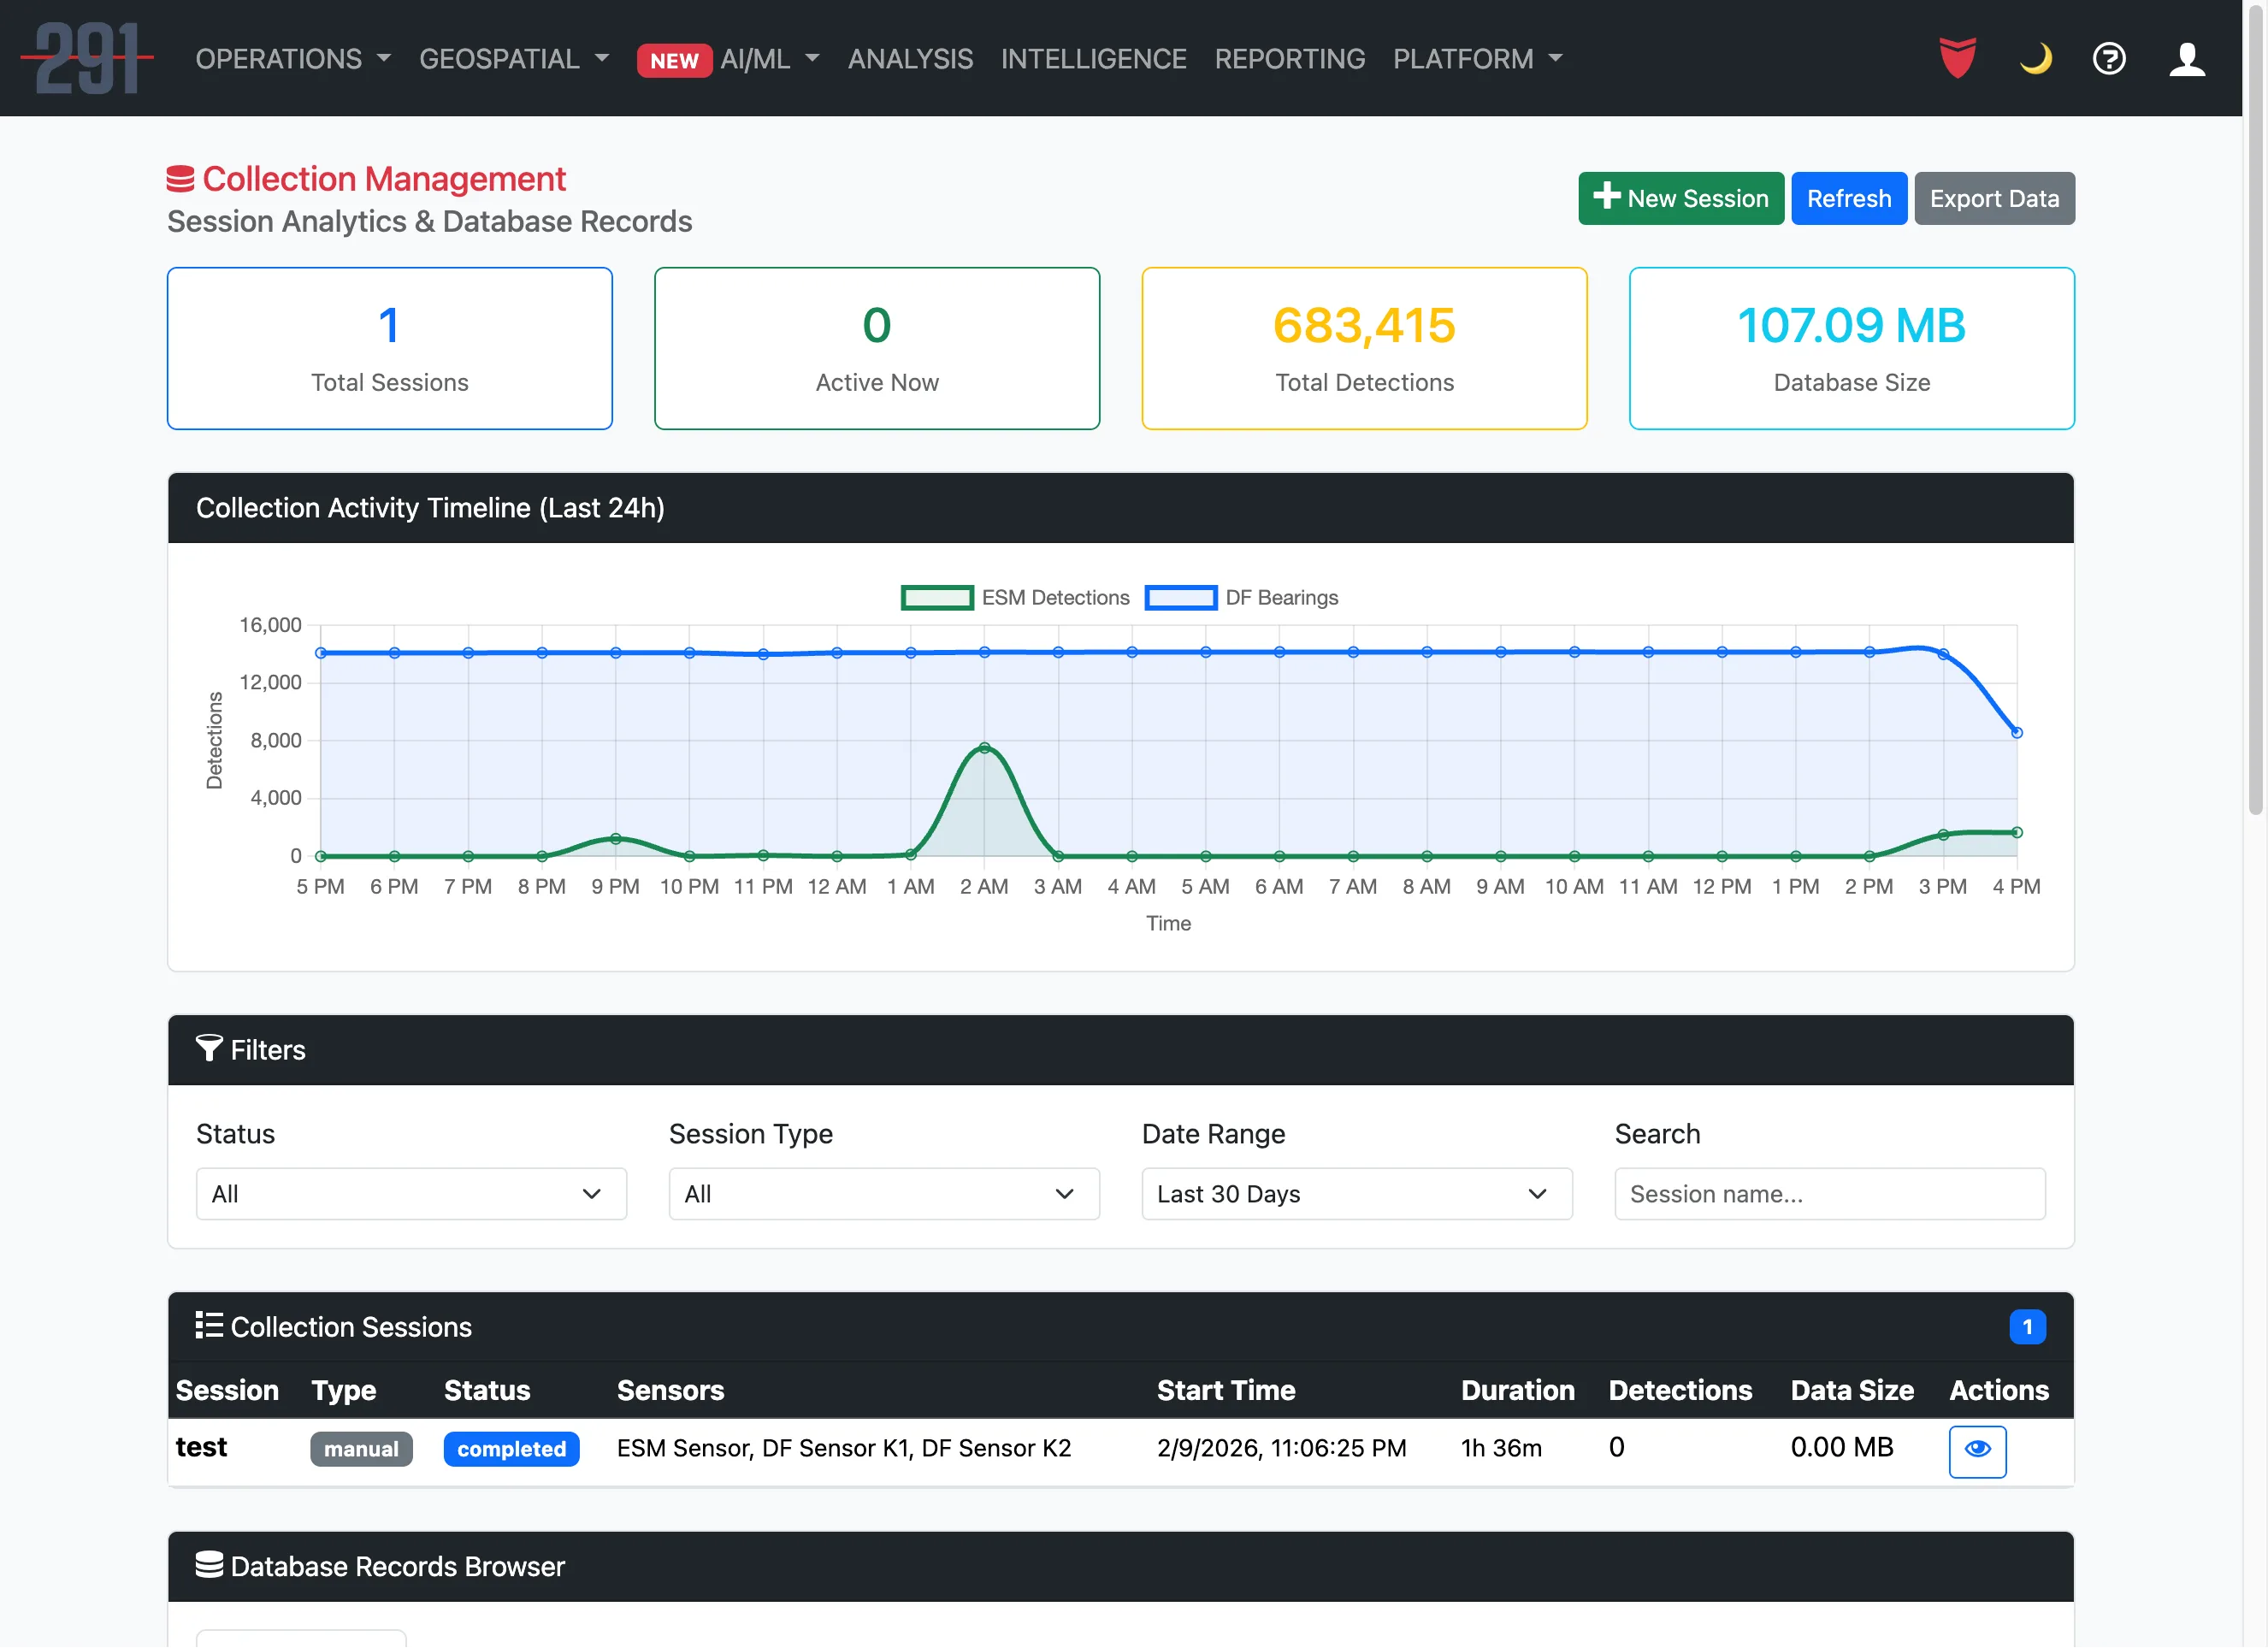Click the funnel icon in Filters header
The width and height of the screenshot is (2268, 1648).
click(x=209, y=1049)
